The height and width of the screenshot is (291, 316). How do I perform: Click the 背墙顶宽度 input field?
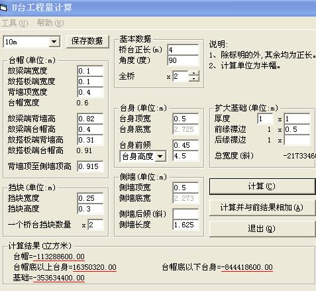pos(90,92)
